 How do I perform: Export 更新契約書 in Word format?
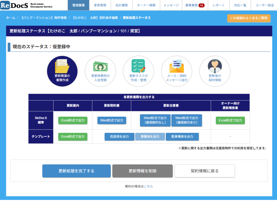111,120
